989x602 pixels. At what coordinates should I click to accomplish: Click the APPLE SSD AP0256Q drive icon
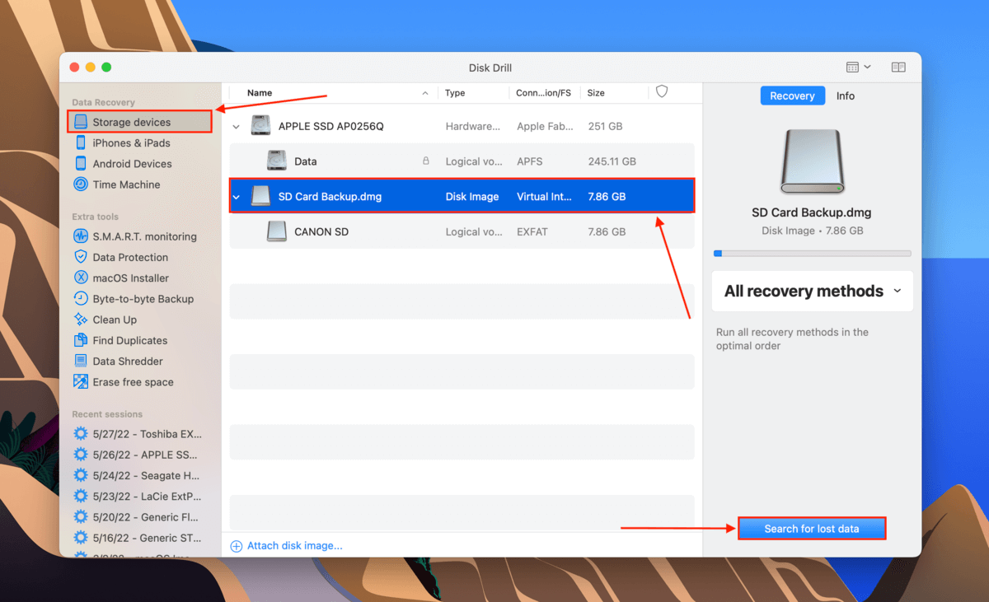click(261, 126)
